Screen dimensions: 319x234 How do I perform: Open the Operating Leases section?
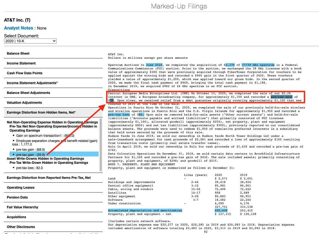[x=53, y=188]
